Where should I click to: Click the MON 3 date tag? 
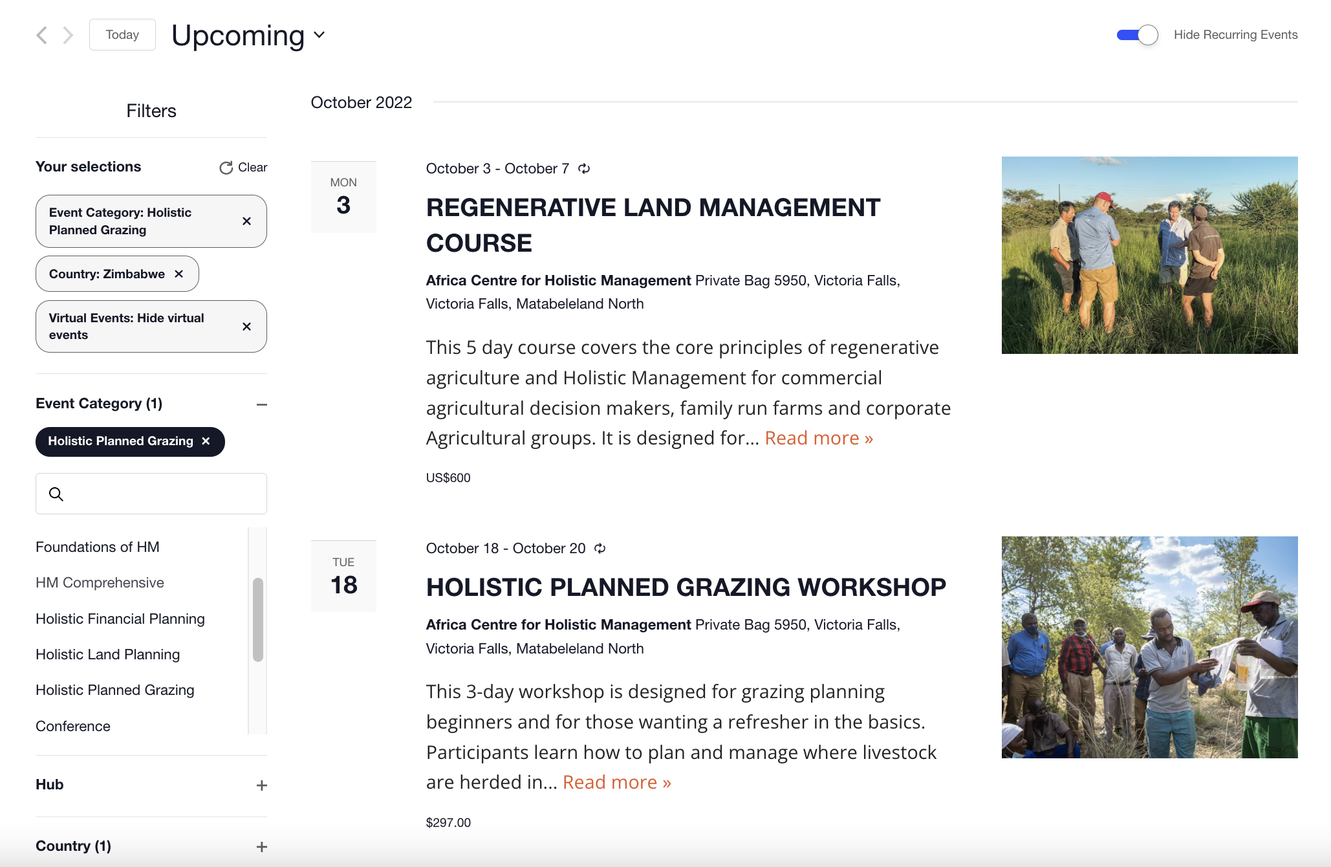click(x=343, y=197)
